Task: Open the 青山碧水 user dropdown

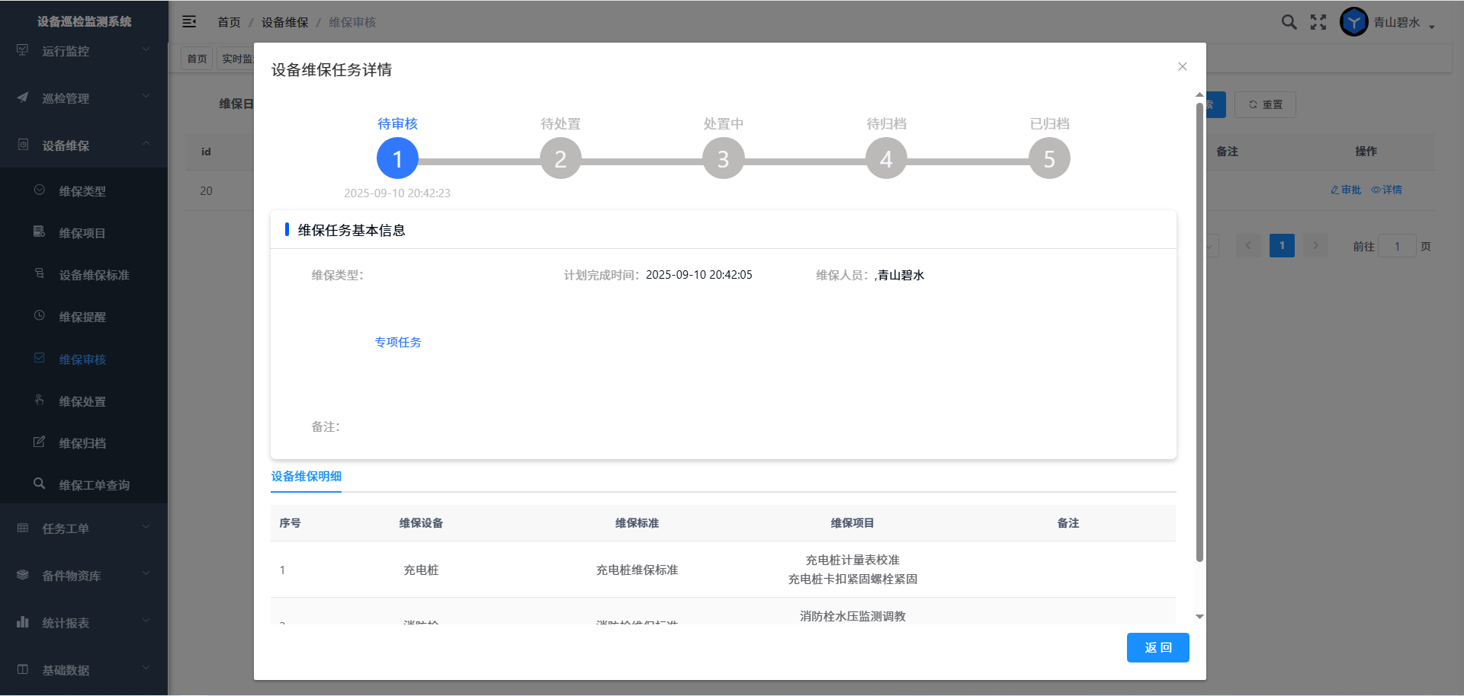Action: [x=1403, y=23]
